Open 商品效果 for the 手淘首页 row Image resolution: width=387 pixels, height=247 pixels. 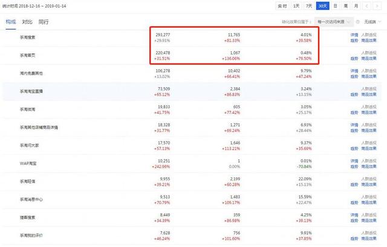click(x=369, y=58)
